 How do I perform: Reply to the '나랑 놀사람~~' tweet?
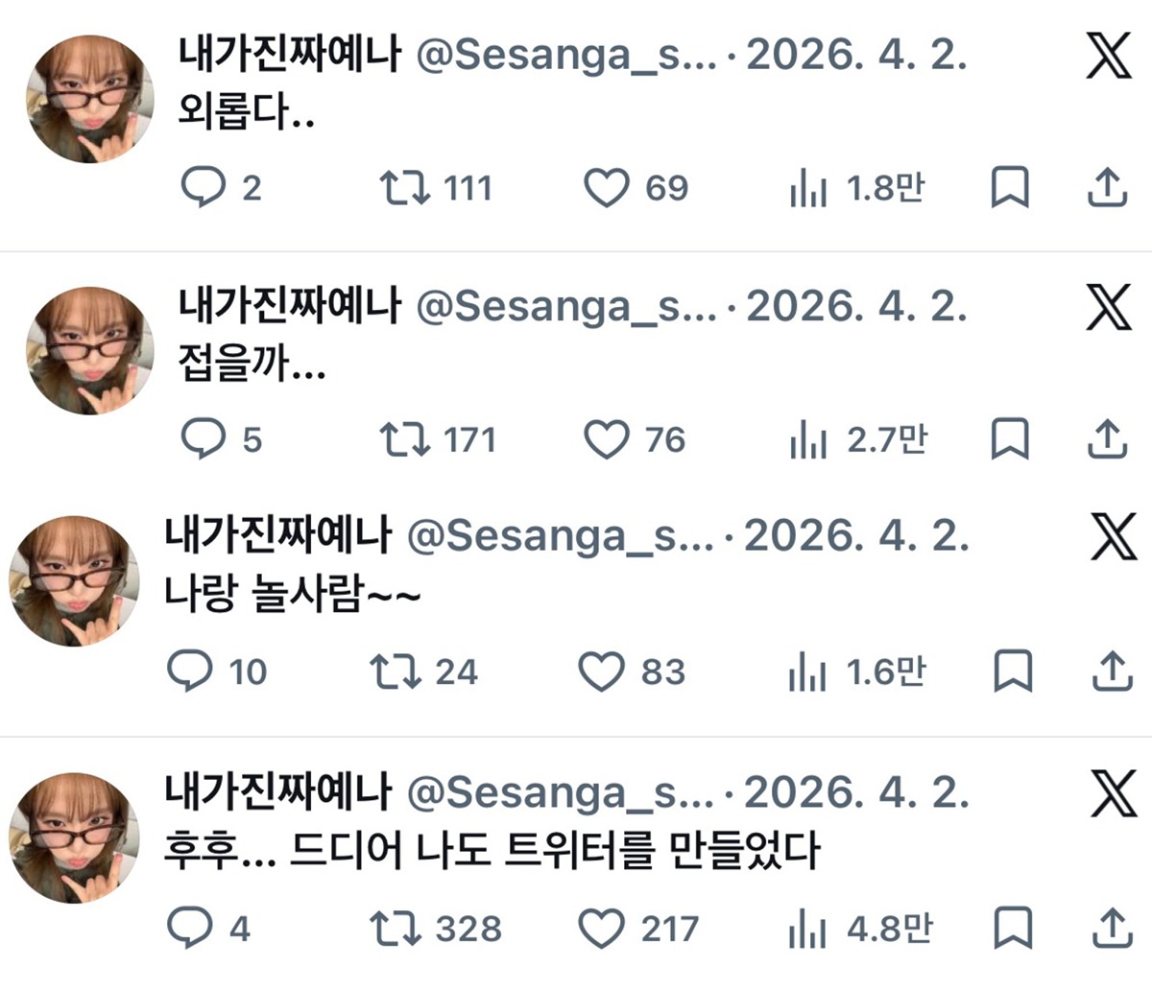pyautogui.click(x=188, y=672)
